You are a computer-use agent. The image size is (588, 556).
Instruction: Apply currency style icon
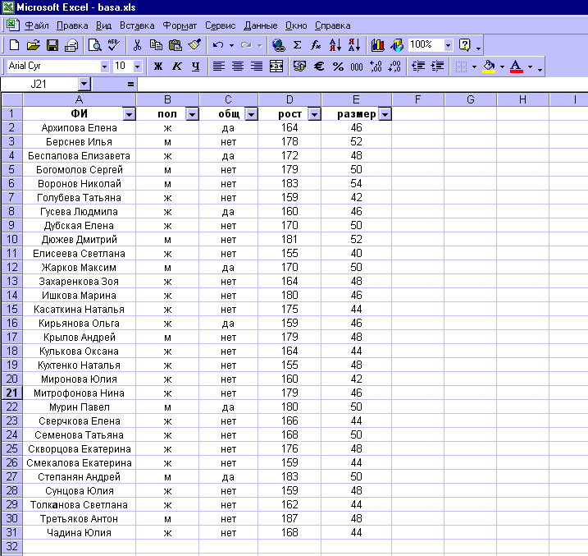299,67
